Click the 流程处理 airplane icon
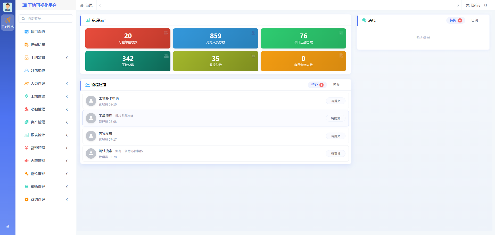Image resolution: width=495 pixels, height=235 pixels. coord(88,85)
